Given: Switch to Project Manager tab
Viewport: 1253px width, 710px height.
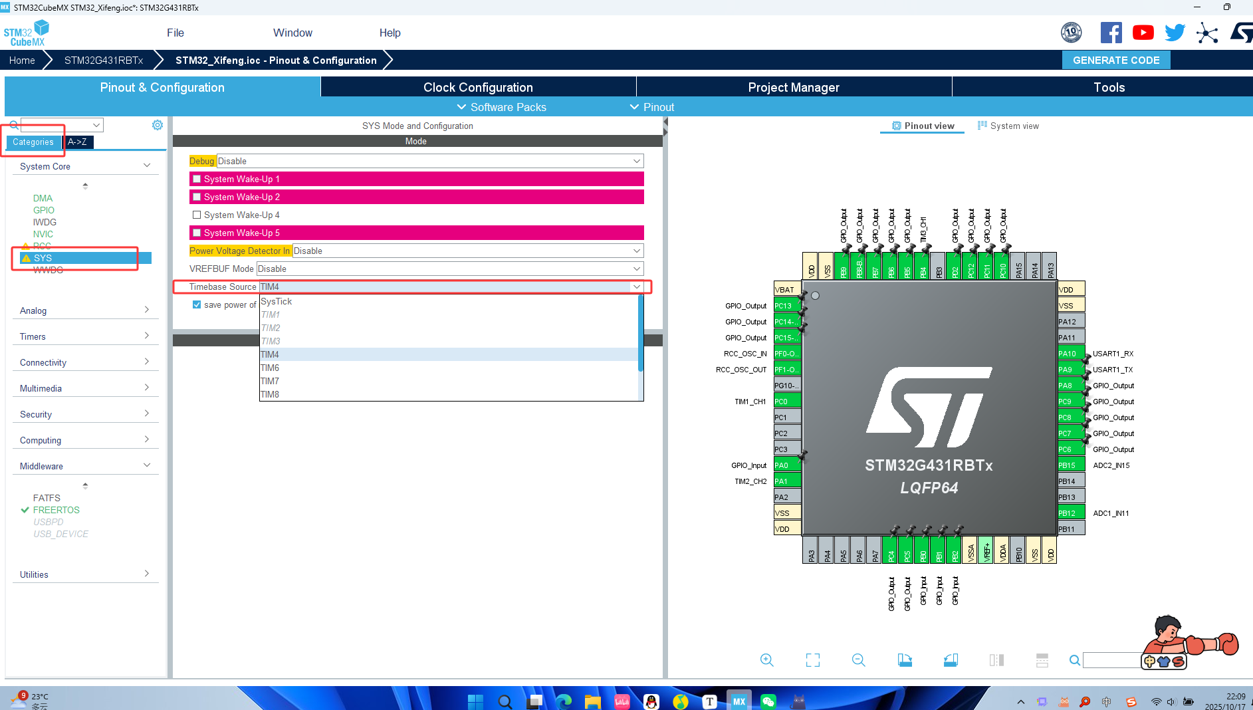Looking at the screenshot, I should coord(794,87).
